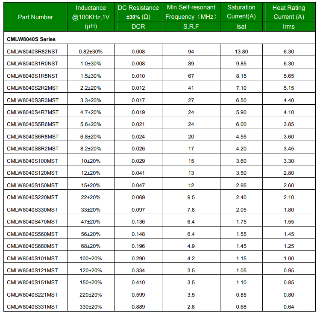The image size is (317, 312).
Task: Click S.R.F value 4.9
Action: 191,246
